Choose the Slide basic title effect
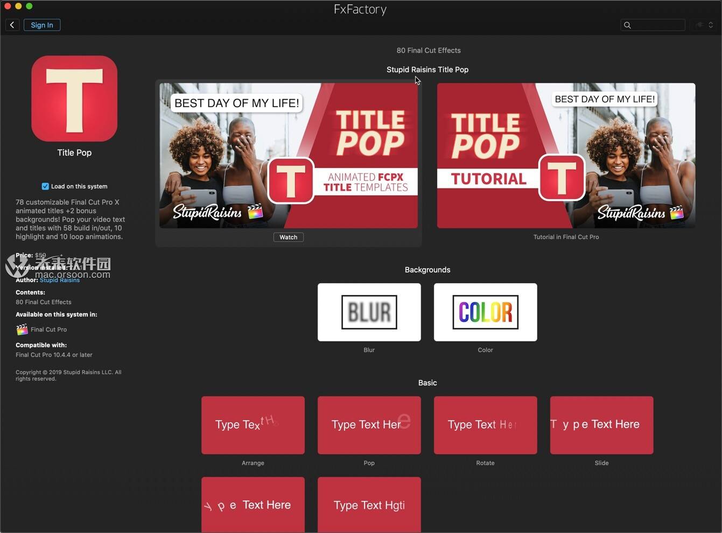The width and height of the screenshot is (722, 533). [602, 425]
